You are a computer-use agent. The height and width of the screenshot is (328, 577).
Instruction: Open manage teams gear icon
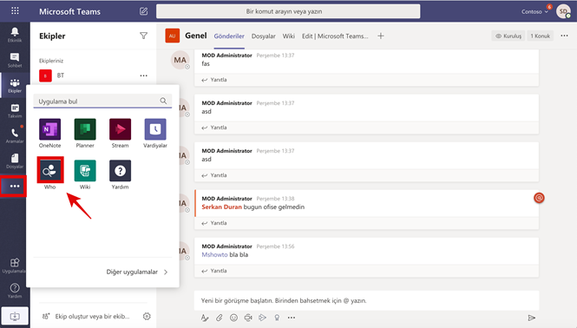click(147, 316)
